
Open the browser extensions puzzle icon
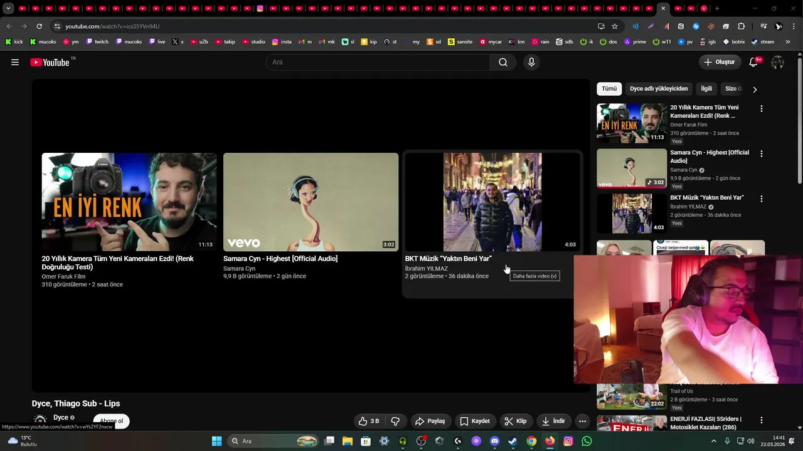[741, 26]
